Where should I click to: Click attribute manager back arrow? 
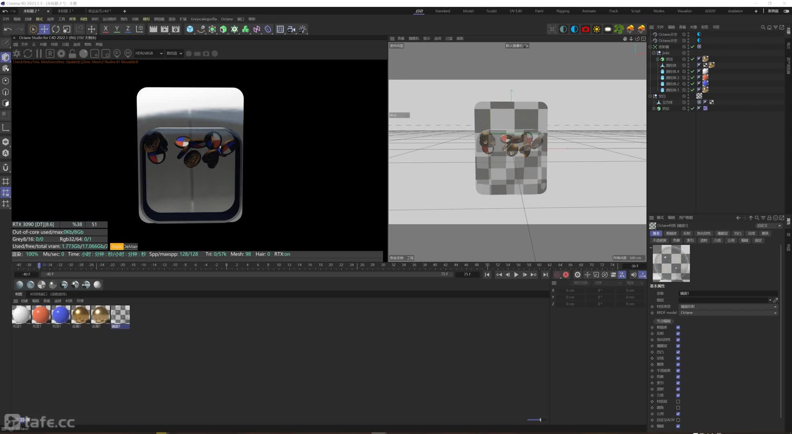pyautogui.click(x=738, y=218)
